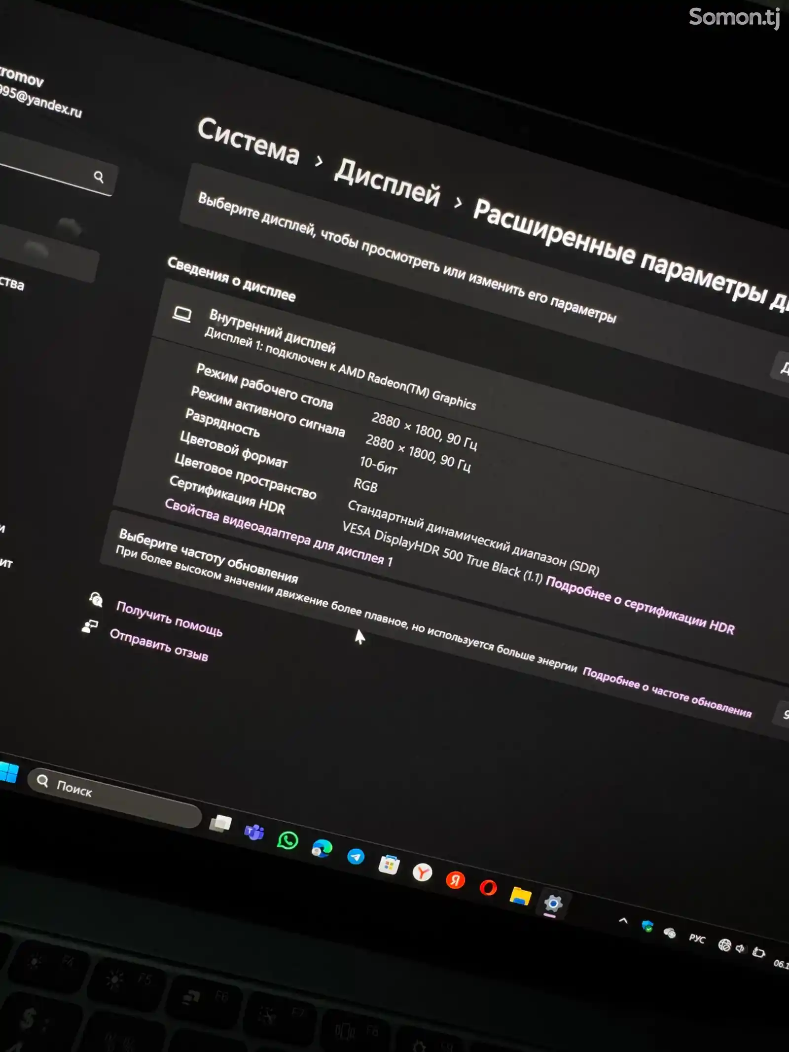Viewport: 789px width, 1052px height.
Task: Click the send feedback person icon
Action: pos(90,626)
